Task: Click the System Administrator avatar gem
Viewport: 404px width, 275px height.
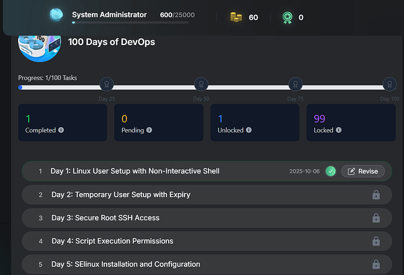Action: (57, 16)
